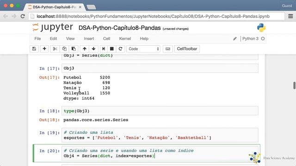The width and height of the screenshot is (296, 166).
Task: Open the Insert menu
Action: point(89,39)
